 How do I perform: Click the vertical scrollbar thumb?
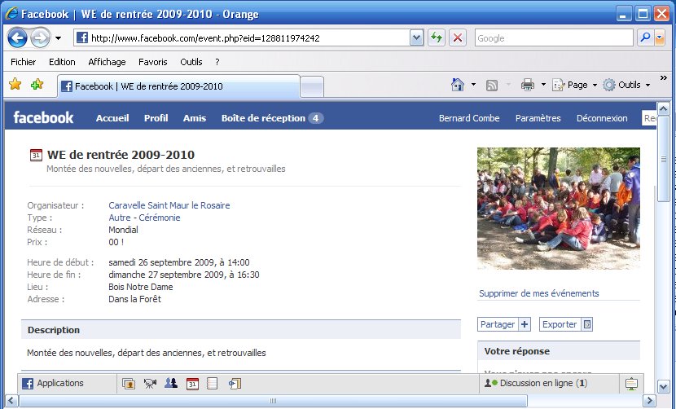(663, 159)
